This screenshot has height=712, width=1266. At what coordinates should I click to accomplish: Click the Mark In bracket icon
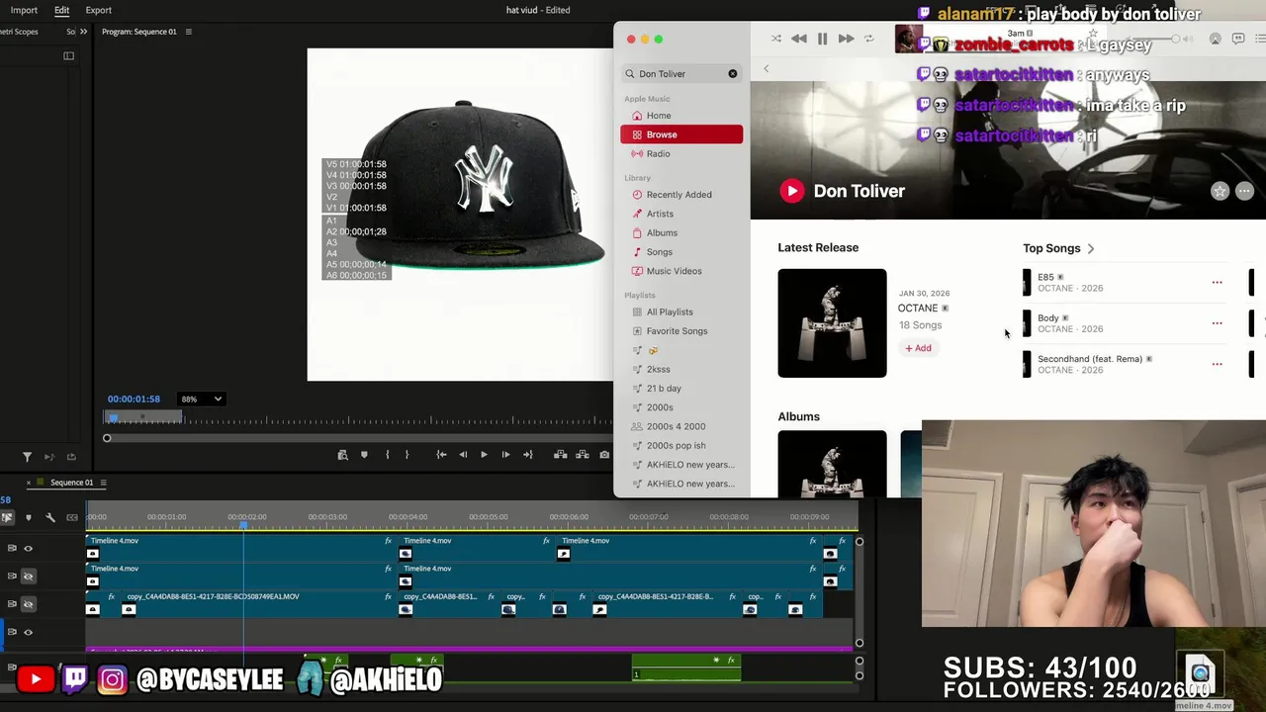[x=387, y=455]
